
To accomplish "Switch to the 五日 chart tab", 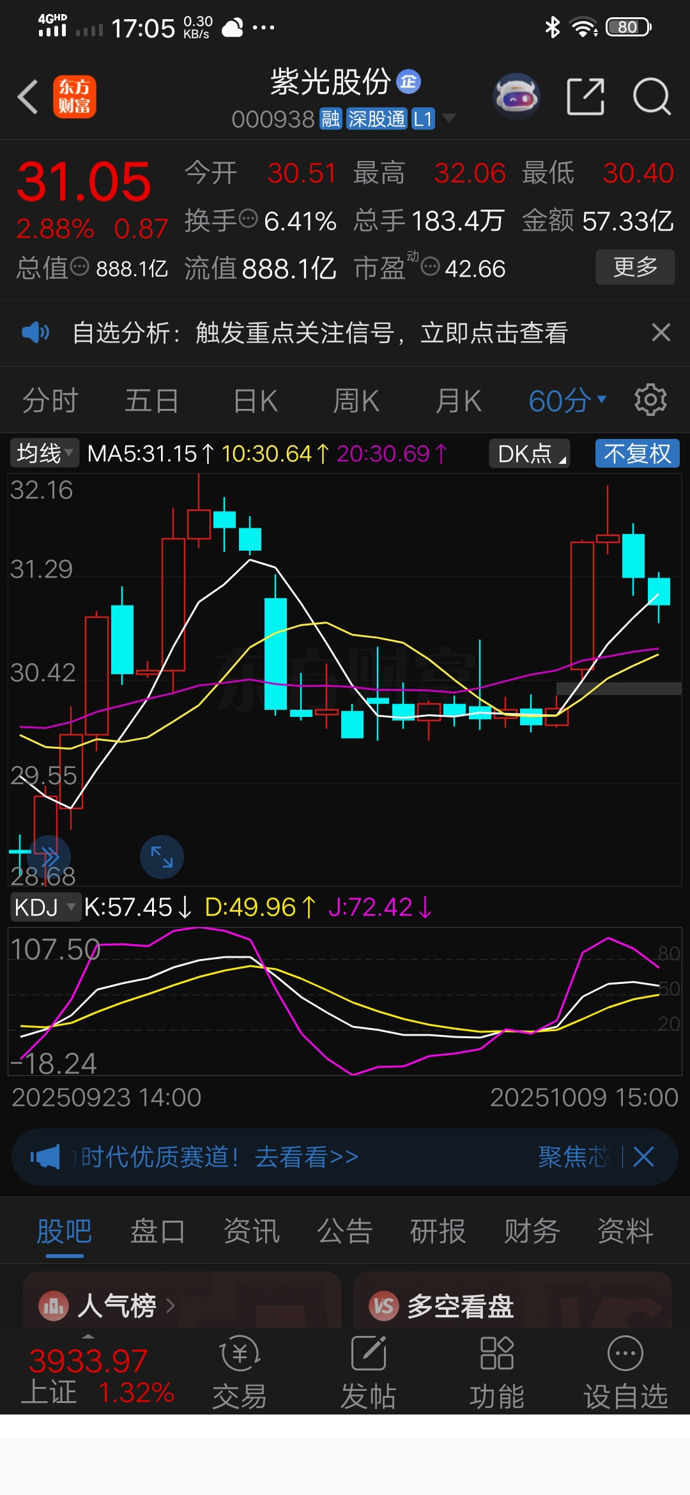I will point(151,401).
